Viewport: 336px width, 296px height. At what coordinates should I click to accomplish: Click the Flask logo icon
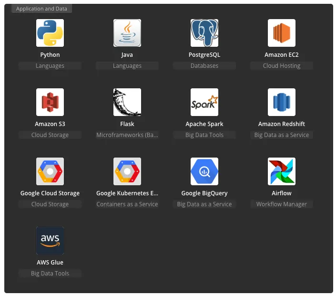click(x=127, y=102)
